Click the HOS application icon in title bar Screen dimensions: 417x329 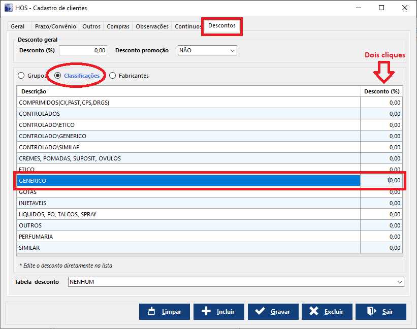click(x=9, y=8)
